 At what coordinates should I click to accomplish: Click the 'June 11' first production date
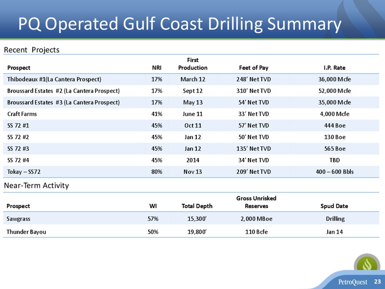193,114
